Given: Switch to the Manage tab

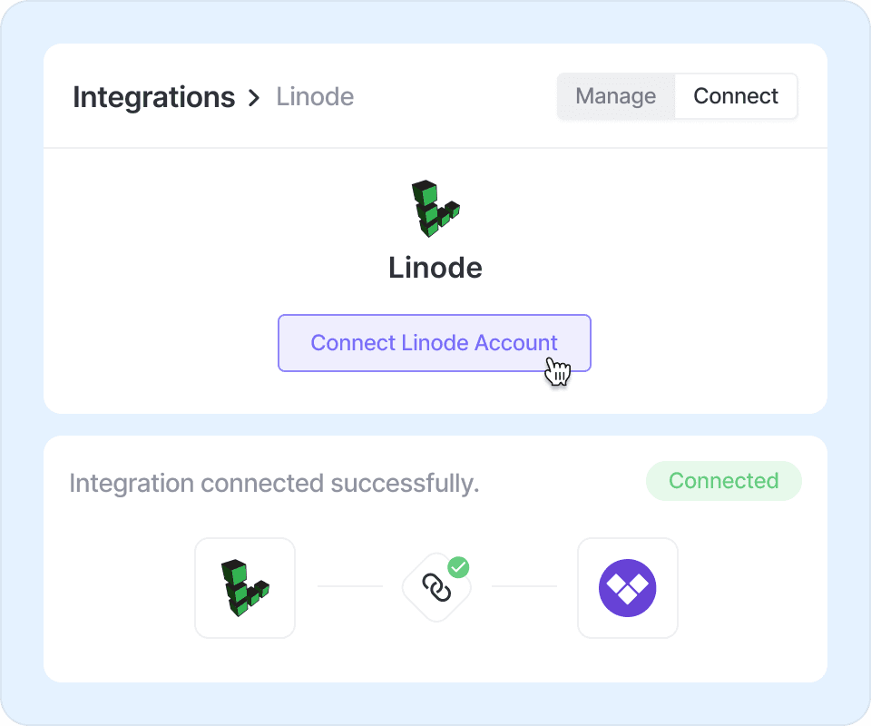Looking at the screenshot, I should pos(615,96).
